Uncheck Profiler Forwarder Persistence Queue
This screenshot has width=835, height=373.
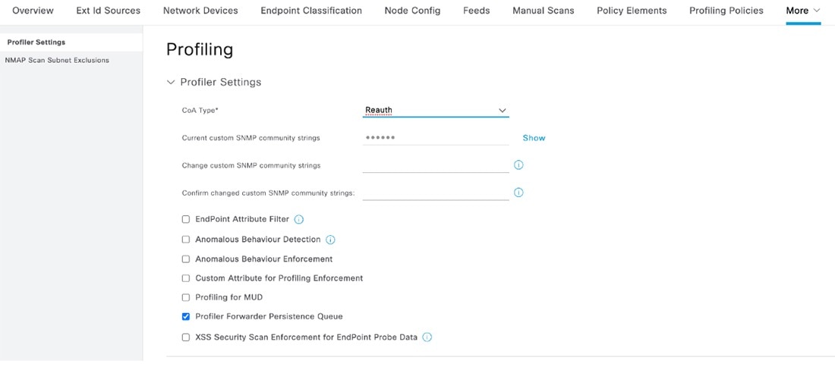point(186,317)
